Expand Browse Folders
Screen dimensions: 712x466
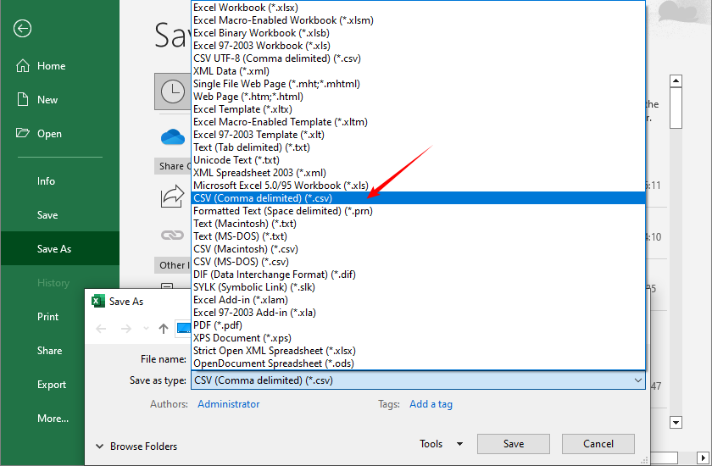(x=136, y=447)
